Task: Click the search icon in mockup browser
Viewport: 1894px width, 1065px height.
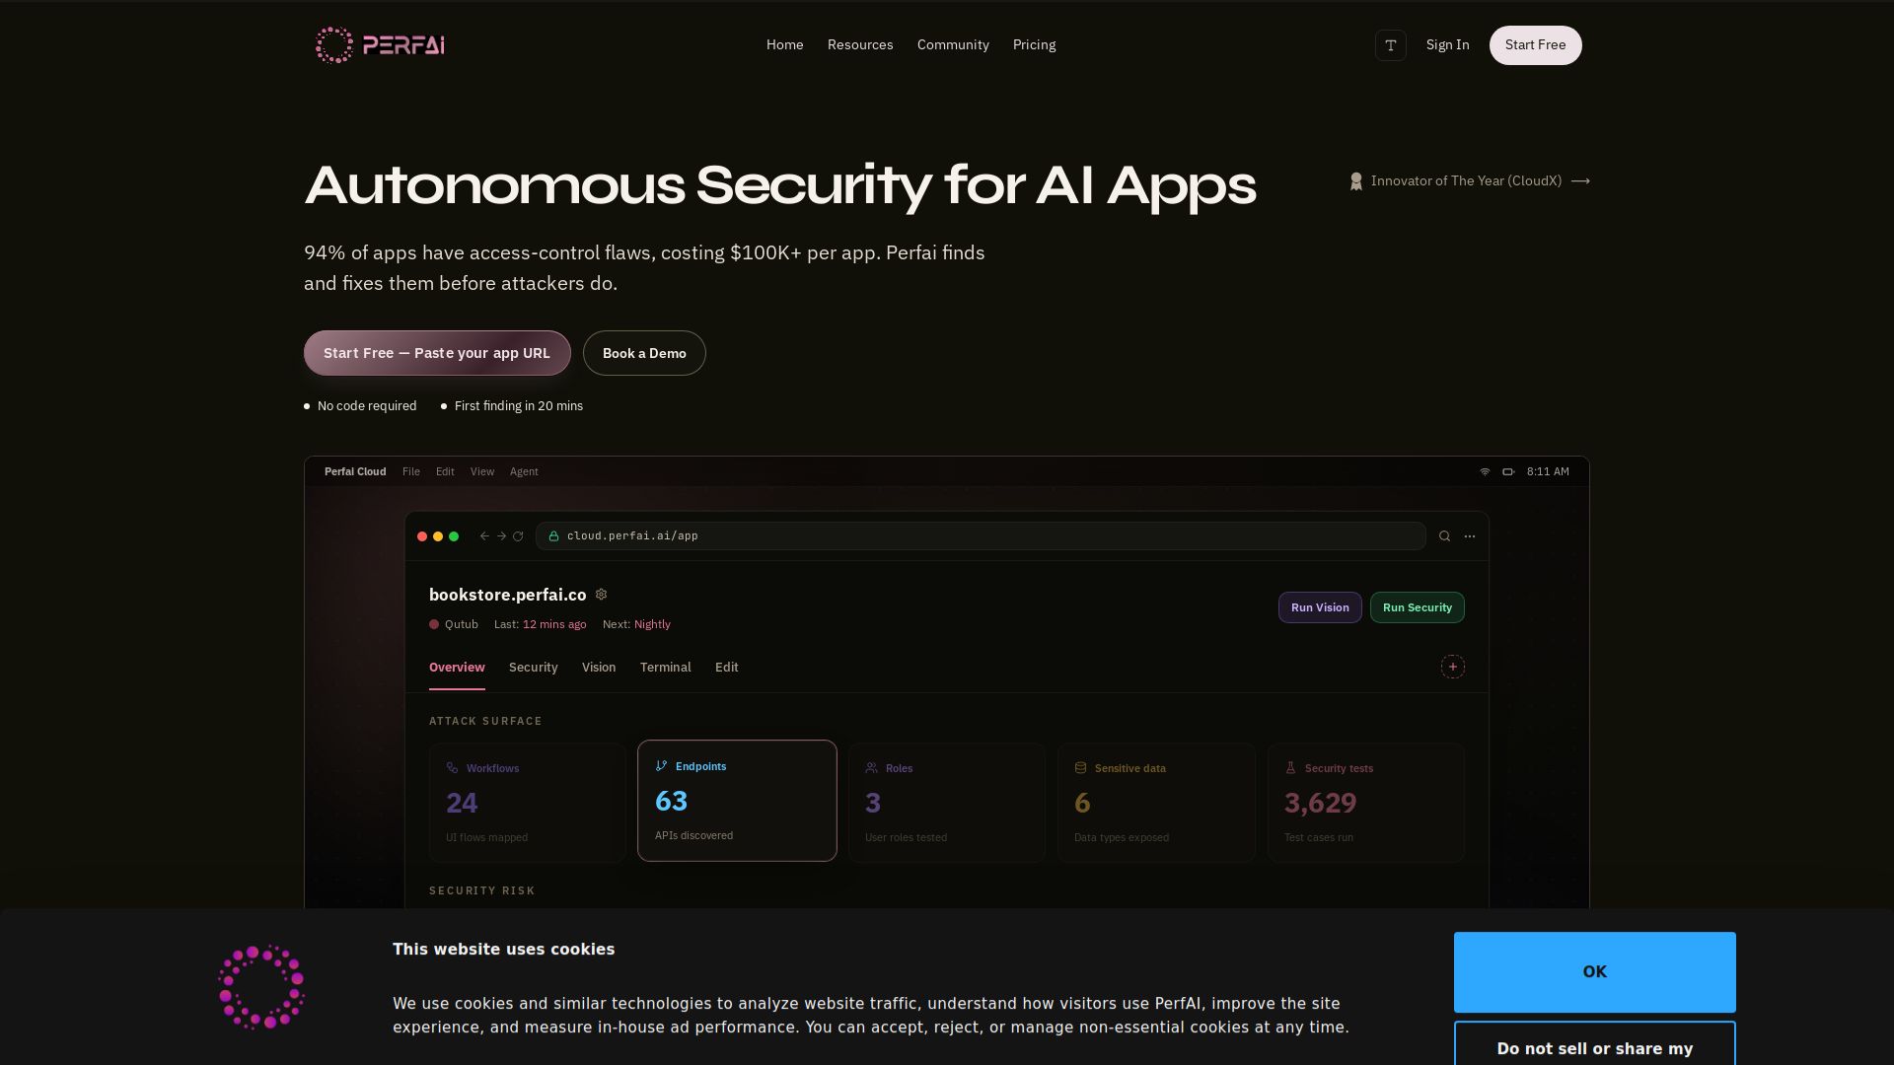Action: point(1444,536)
